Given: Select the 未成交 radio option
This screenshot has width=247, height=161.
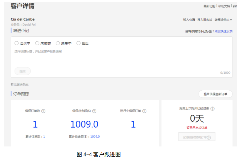Looking at the screenshot, I should (x=37, y=43).
